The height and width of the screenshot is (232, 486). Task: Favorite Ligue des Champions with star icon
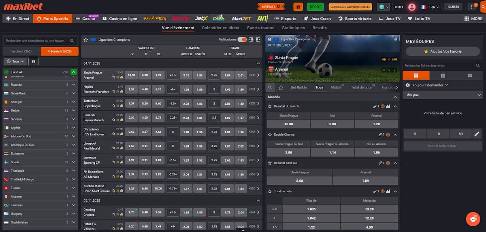(x=86, y=40)
